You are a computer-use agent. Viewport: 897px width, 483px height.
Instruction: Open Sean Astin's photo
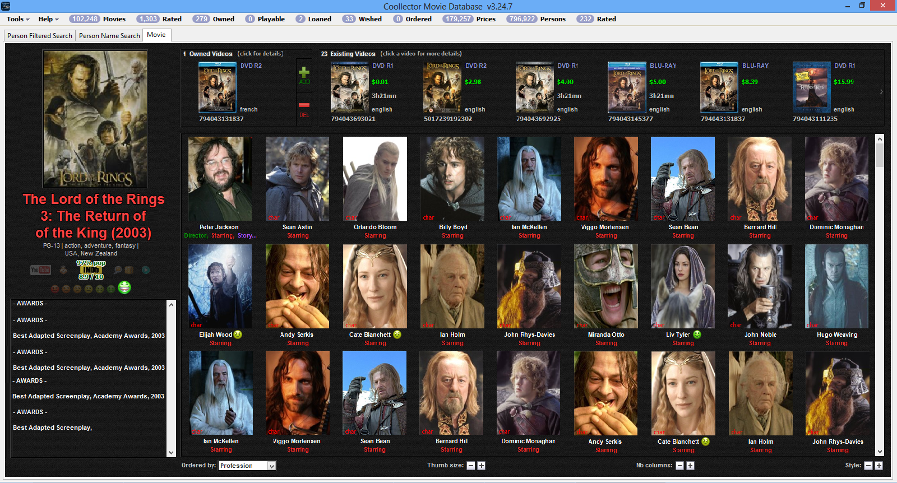pos(297,179)
